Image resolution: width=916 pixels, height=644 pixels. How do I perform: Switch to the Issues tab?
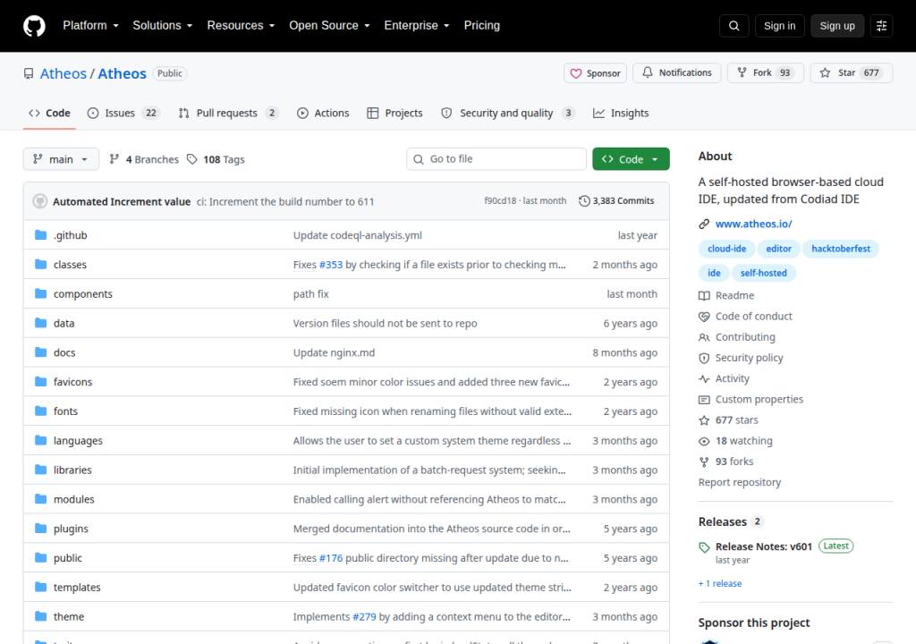point(123,113)
